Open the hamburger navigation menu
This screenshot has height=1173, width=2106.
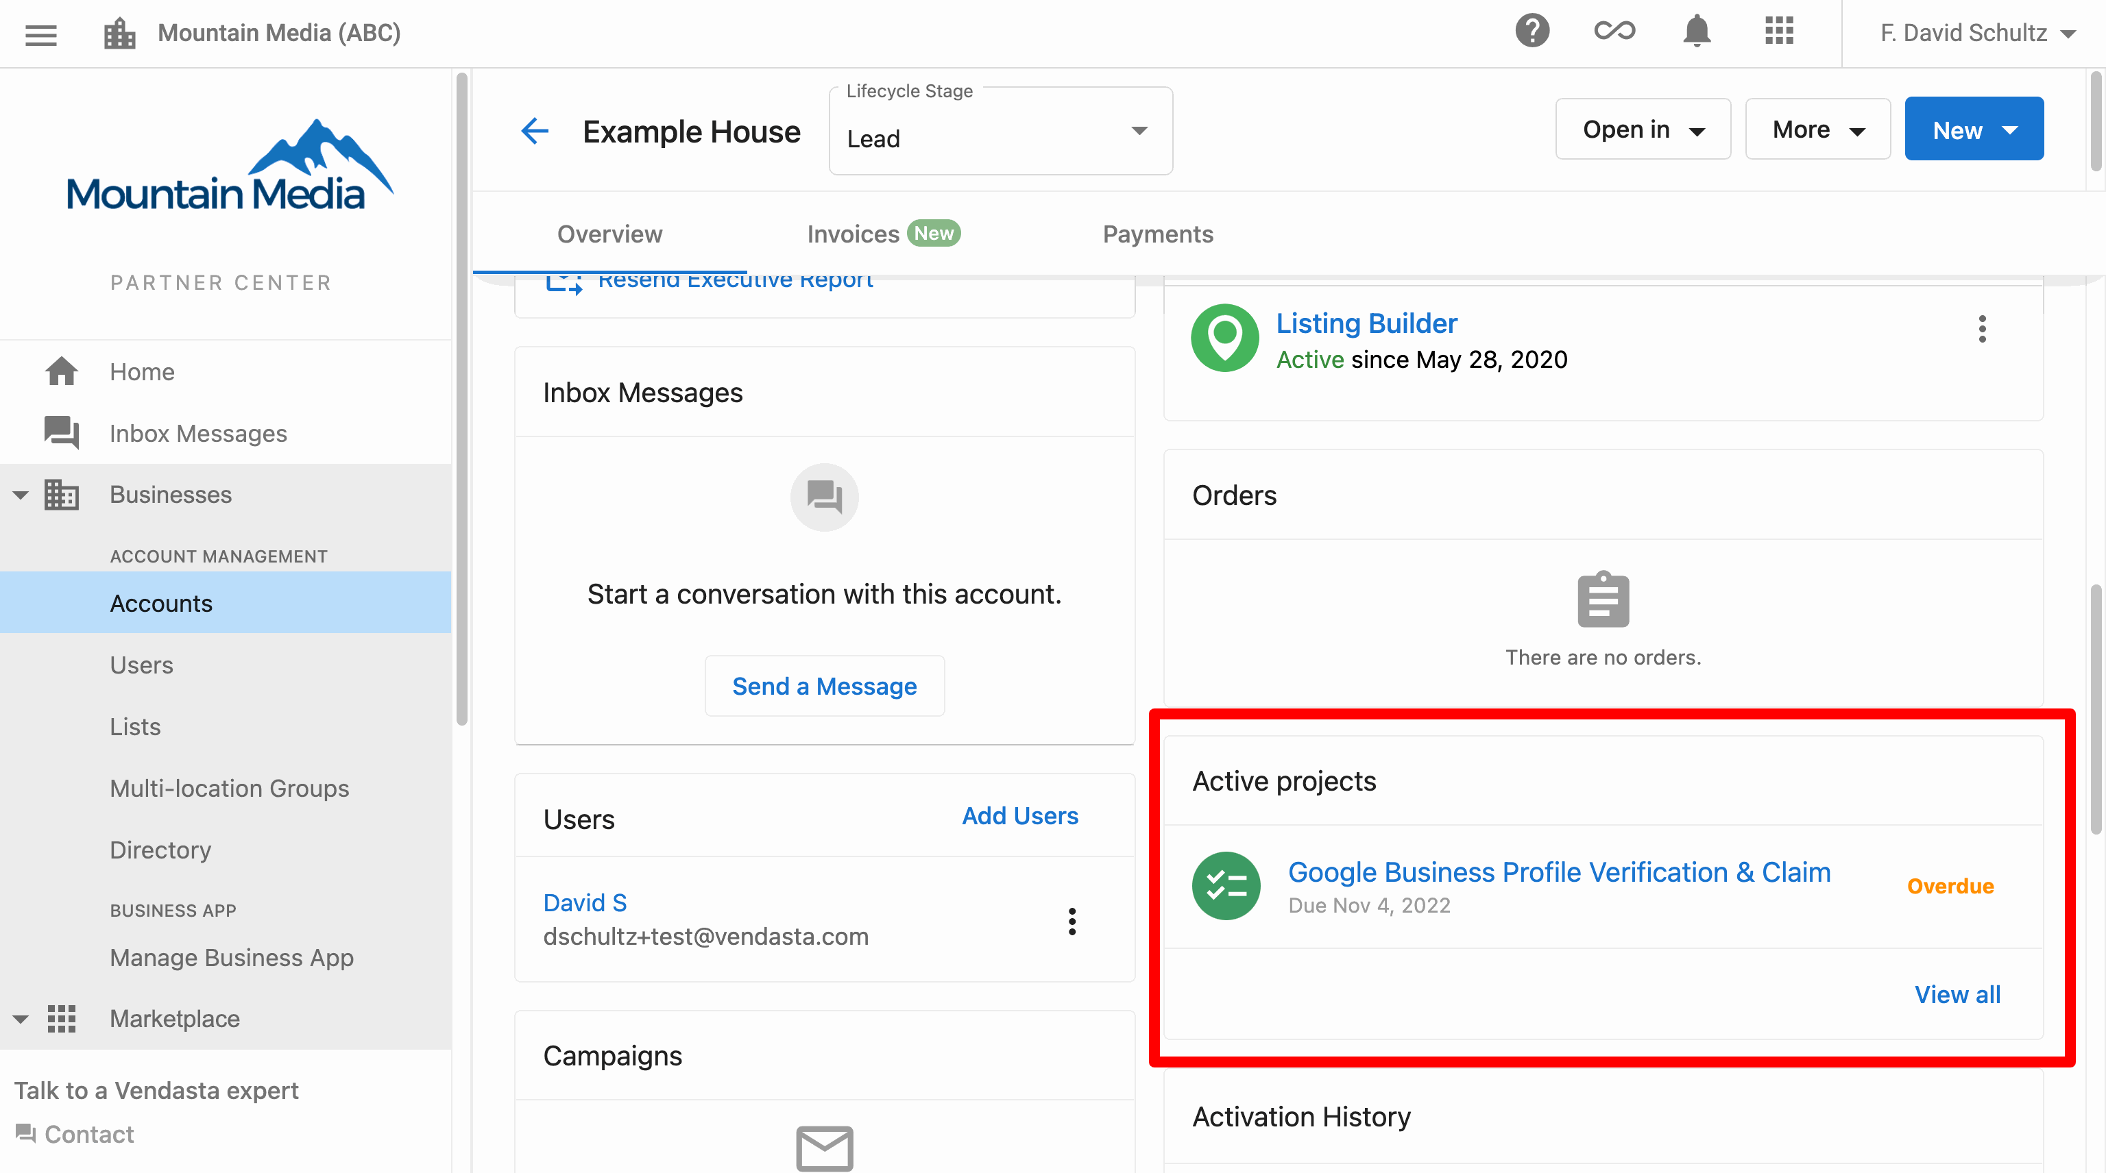point(41,34)
